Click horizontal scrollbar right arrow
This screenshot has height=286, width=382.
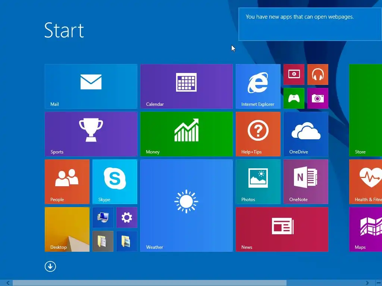[x=367, y=283]
